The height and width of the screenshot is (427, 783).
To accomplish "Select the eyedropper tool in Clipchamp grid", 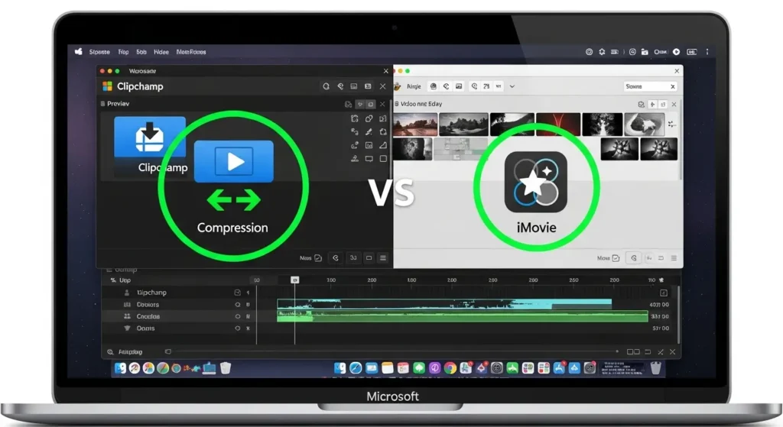I will pos(369,132).
